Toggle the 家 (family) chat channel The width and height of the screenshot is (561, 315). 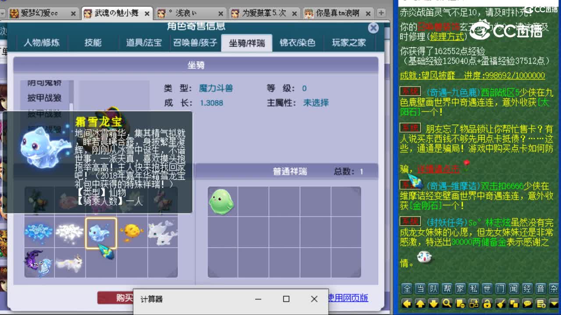click(x=461, y=288)
